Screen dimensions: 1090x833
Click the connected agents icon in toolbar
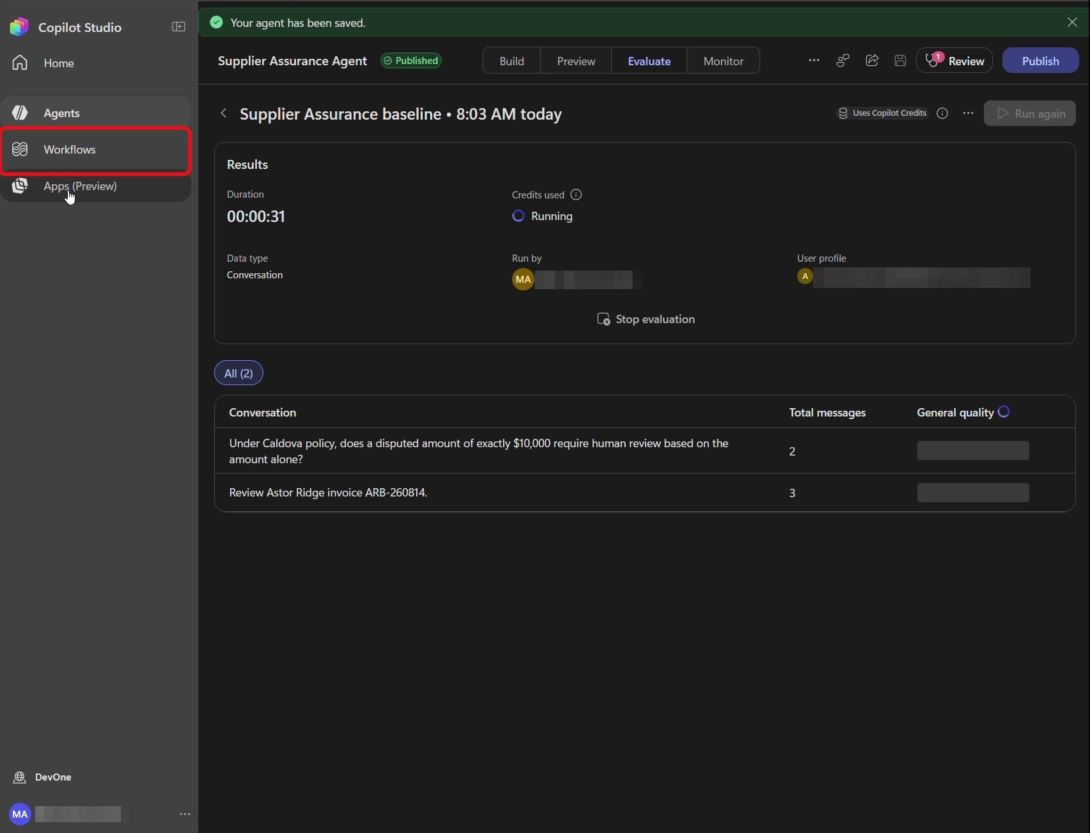(843, 60)
